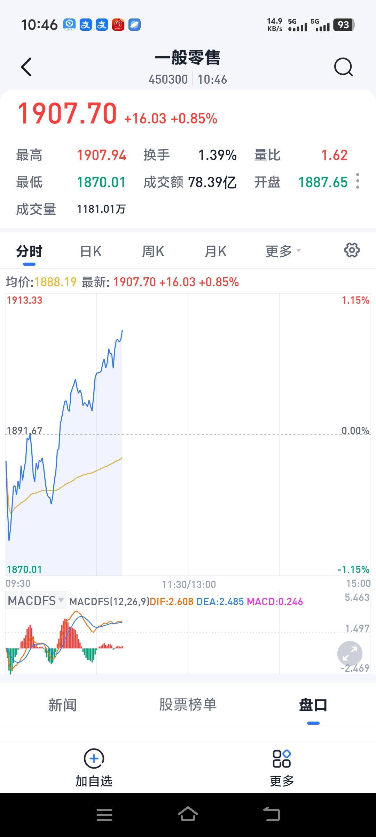The image size is (376, 837).
Task: Tap the 加自选 plus icon
Action: [x=94, y=759]
